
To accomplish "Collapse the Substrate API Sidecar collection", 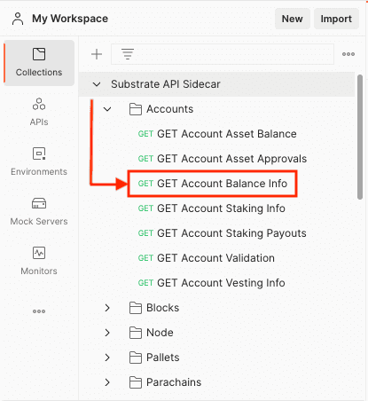I will tap(97, 84).
